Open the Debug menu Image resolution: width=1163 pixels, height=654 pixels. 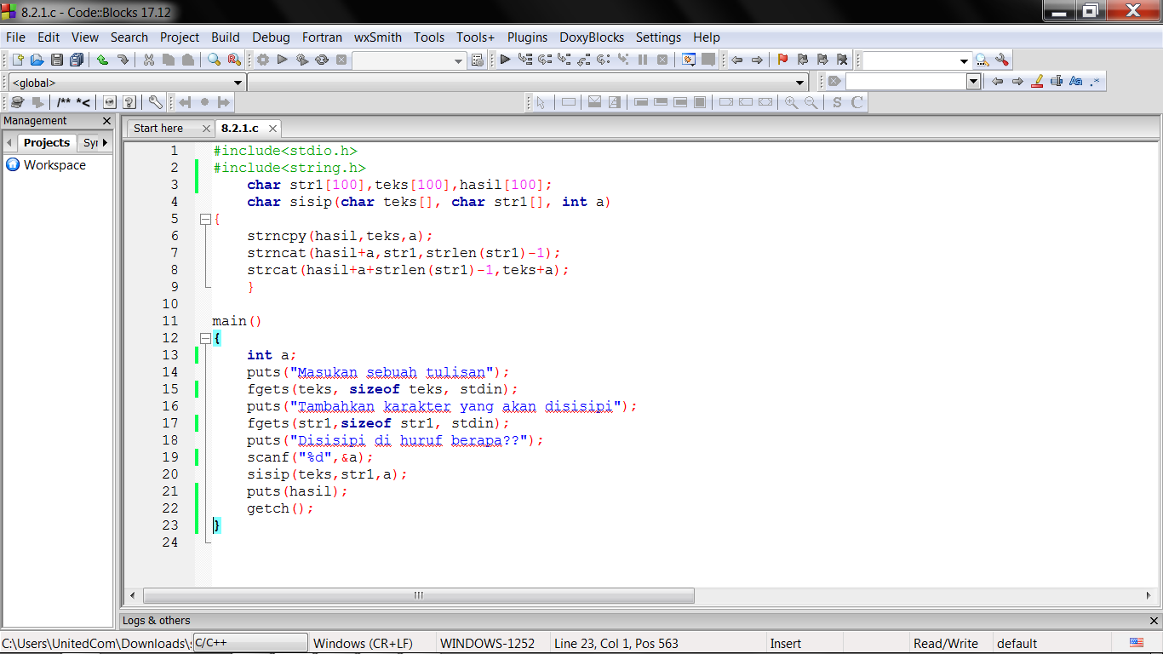(x=271, y=37)
